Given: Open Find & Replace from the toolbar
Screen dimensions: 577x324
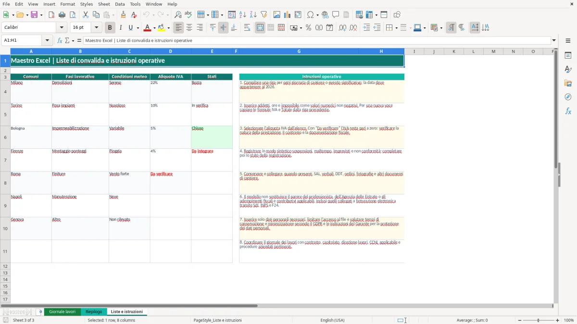Looking at the screenshot, I should tap(178, 15).
